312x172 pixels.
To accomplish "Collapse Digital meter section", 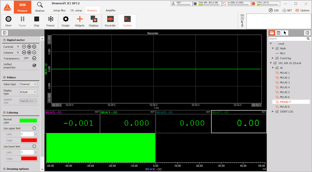I will [x=4, y=40].
